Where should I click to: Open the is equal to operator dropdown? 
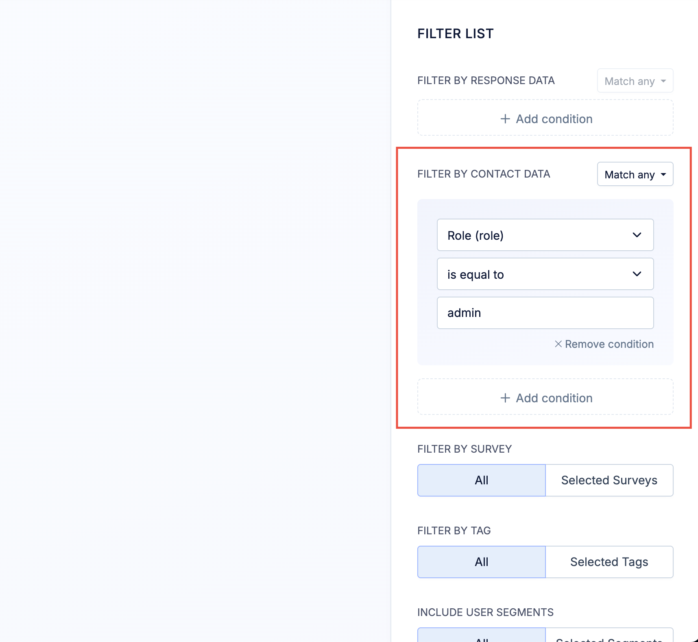coord(545,274)
